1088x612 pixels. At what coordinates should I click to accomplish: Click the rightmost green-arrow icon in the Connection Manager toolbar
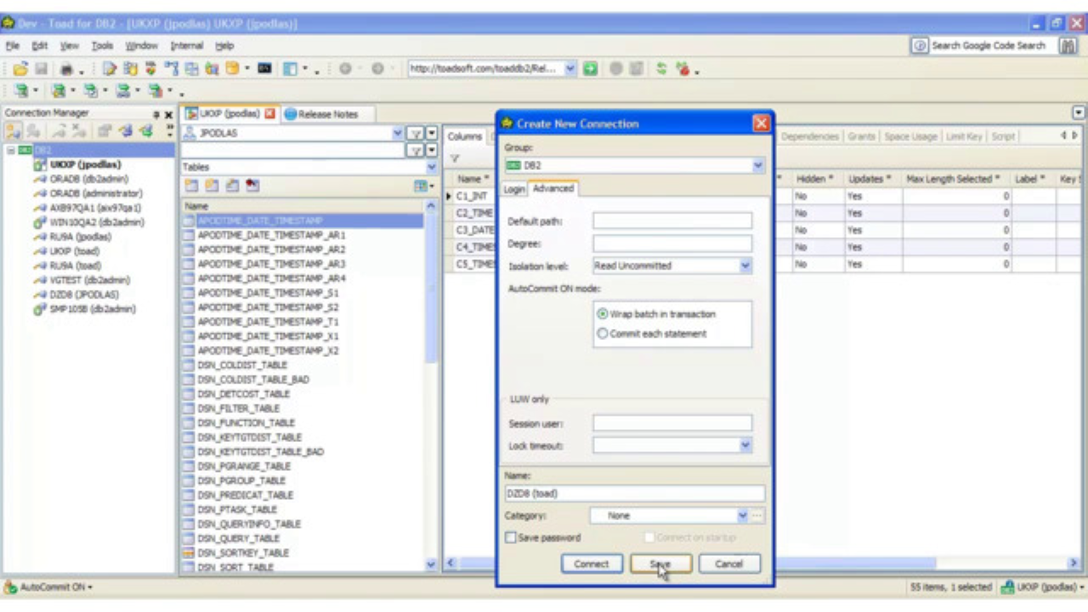click(x=146, y=132)
